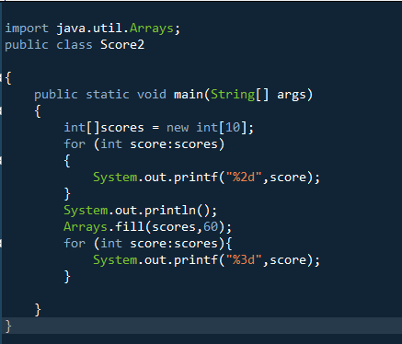Viewport: 402px width, 344px height.
Task: Click the 'class' keyword
Action: coord(75,45)
